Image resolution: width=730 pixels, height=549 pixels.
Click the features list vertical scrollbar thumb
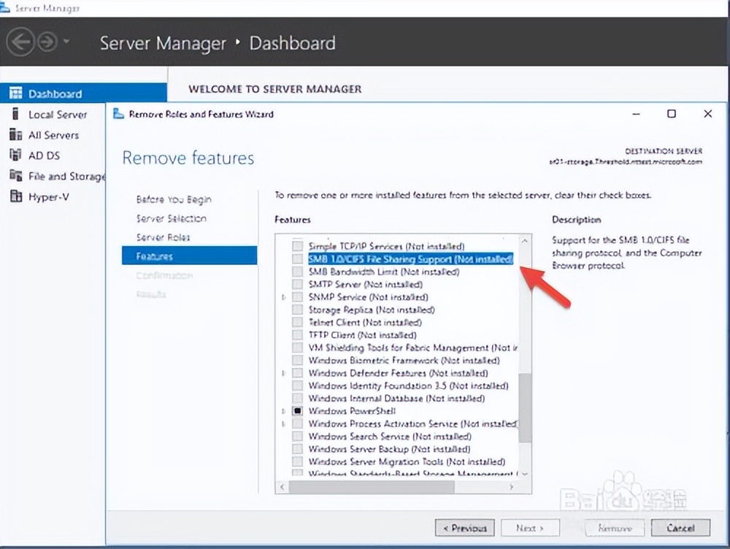pyautogui.click(x=525, y=407)
